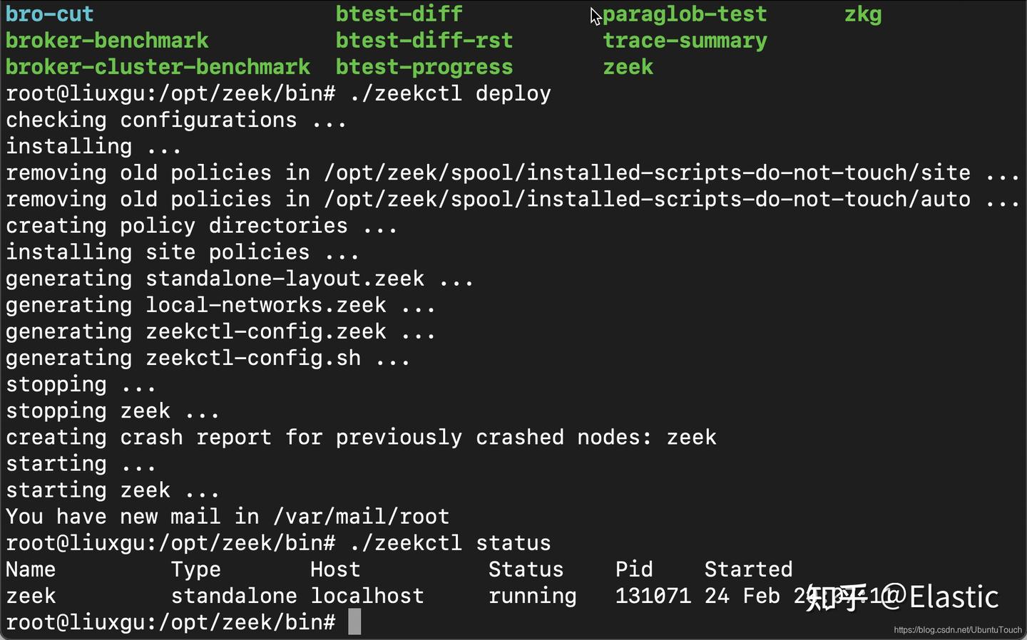
Task: Click the 知乎 @Elastic watermark text
Action: pos(902,597)
